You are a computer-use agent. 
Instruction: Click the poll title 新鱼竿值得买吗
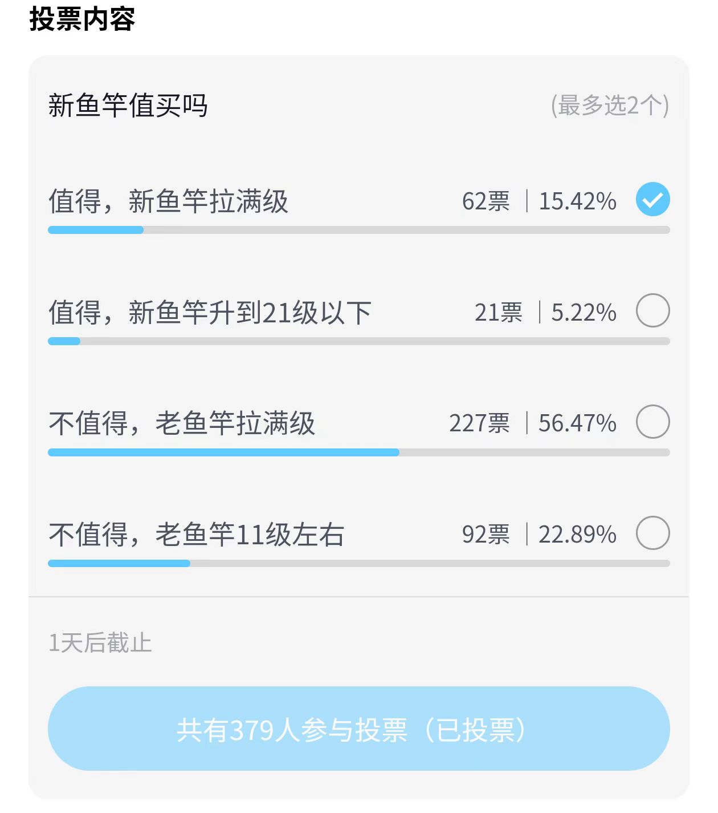point(128,106)
